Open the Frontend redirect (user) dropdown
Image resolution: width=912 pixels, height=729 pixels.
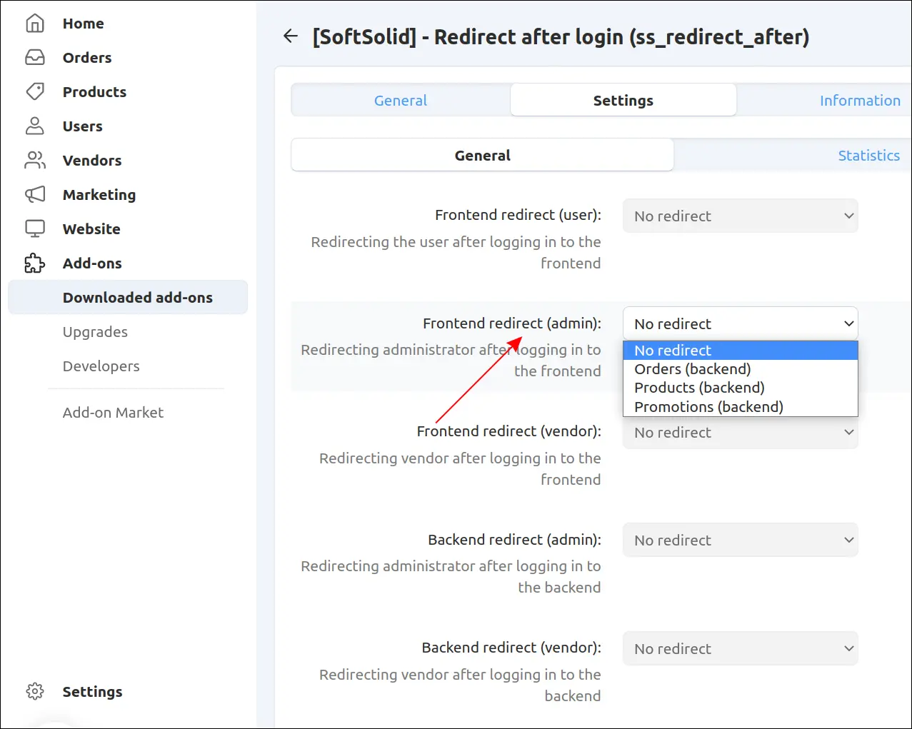pos(741,216)
